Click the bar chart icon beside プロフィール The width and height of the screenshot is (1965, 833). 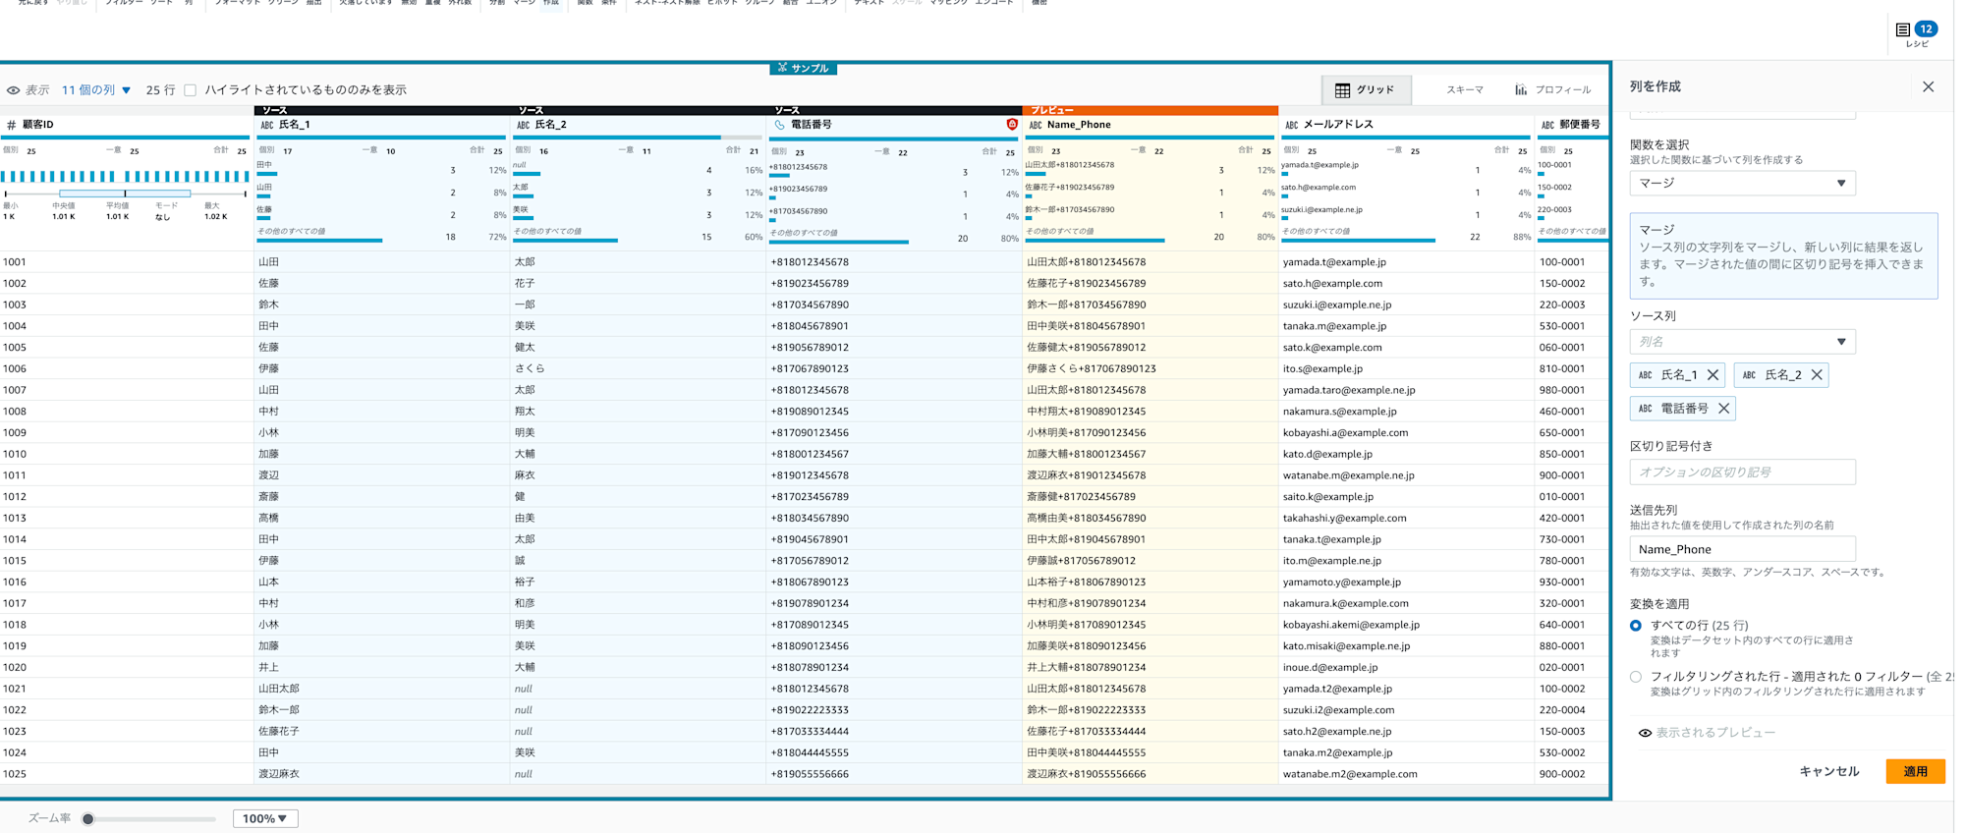1521,89
